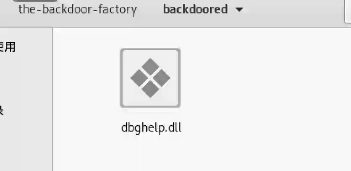Navigate to the-backdoor-factory folder in path bar
351x171 pixels.
tap(78, 10)
